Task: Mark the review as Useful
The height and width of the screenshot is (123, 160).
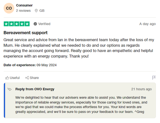Action: [12, 78]
